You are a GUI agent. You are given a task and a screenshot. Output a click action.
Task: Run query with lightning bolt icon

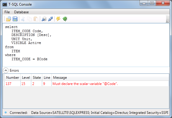58,19
